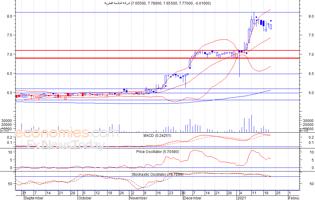Jump to the November month label
Image resolution: width=315 pixels, height=200 pixels.
(138, 198)
